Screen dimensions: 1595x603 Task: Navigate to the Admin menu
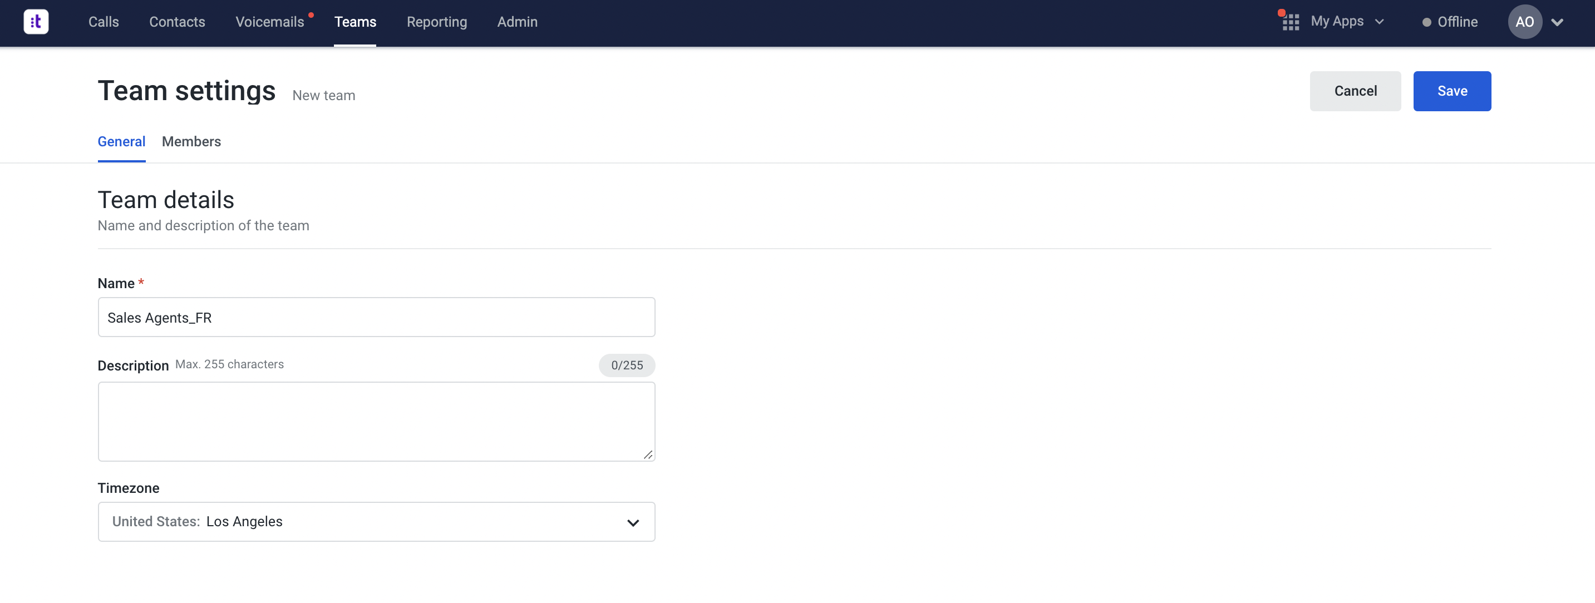click(517, 22)
